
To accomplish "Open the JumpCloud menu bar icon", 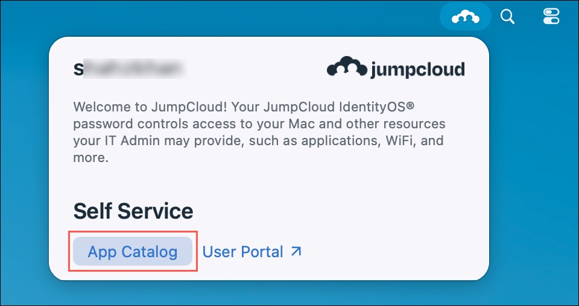I will 465,17.
